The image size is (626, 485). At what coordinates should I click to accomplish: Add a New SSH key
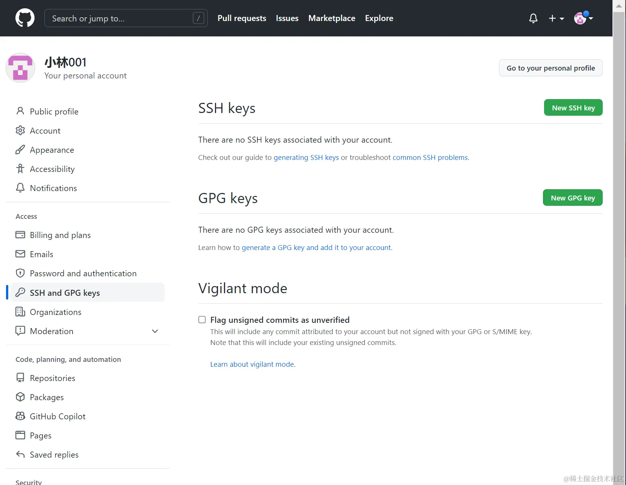point(573,108)
